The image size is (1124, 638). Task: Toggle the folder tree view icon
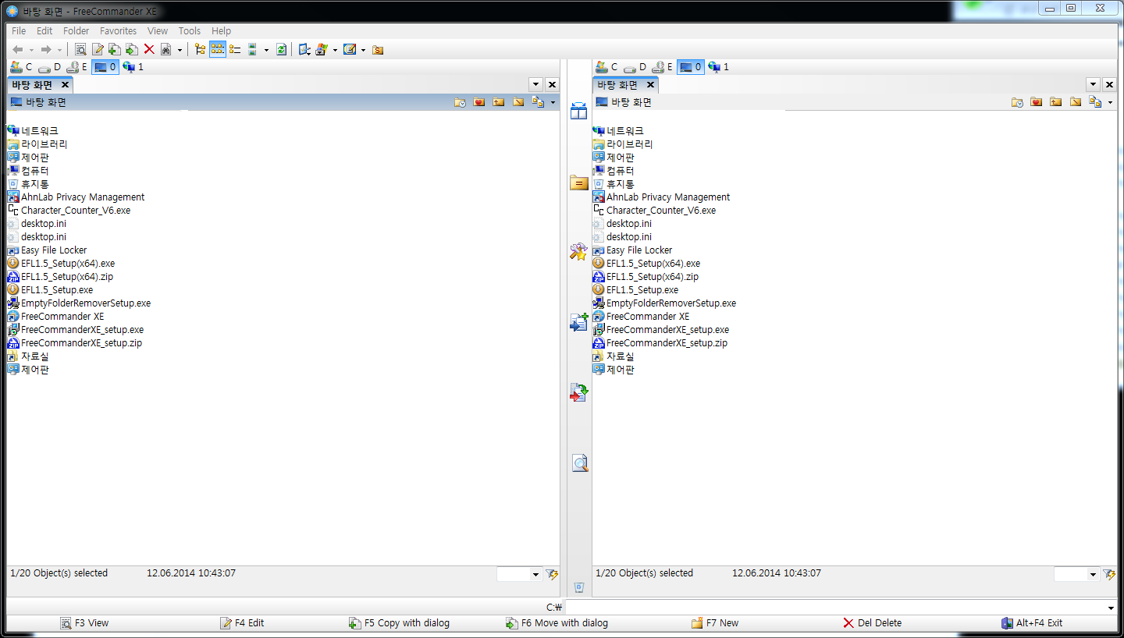coord(201,49)
